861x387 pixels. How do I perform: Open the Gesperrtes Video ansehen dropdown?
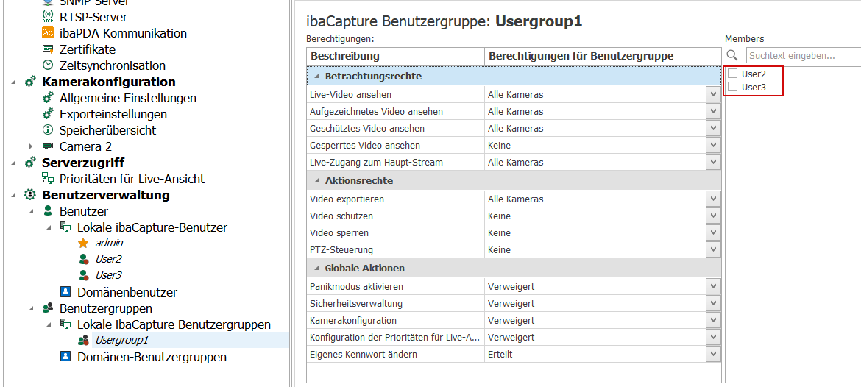pyautogui.click(x=713, y=146)
